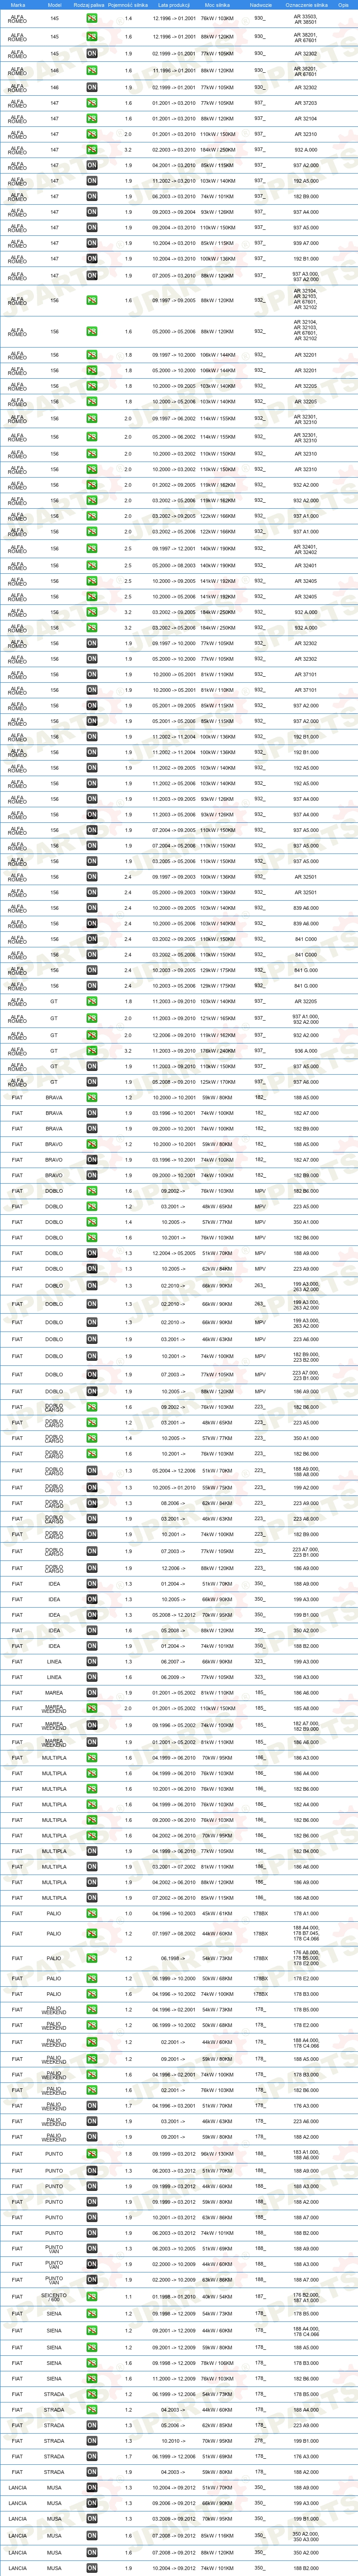Viewport: 358px width, 2576px height.
Task: Select the 03.2009 -> 09.2012 Musa years cell
Action: (x=174, y=2519)
